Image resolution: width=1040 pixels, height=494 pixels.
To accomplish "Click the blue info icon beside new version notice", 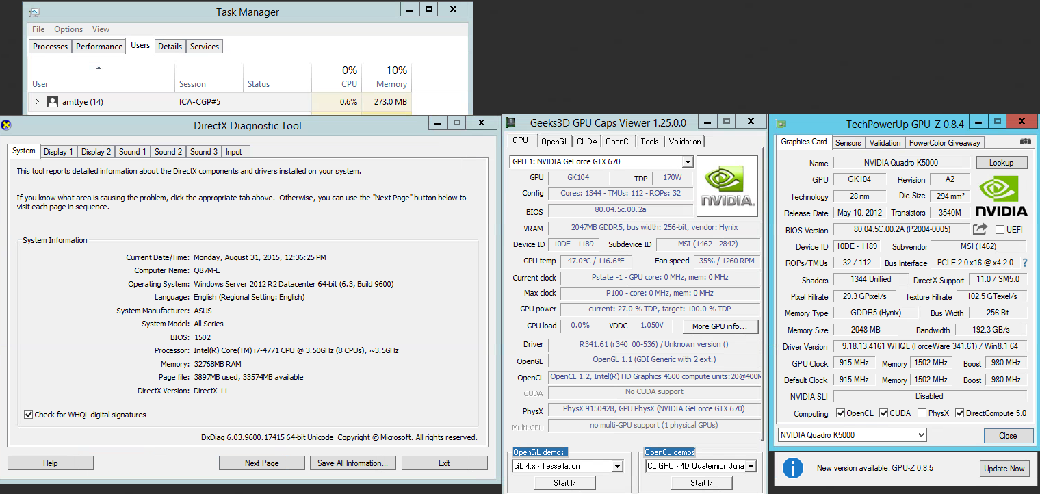I will coord(792,468).
